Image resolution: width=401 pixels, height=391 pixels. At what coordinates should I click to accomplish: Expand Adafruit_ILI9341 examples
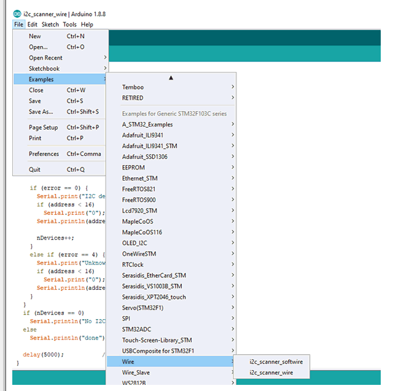171,135
